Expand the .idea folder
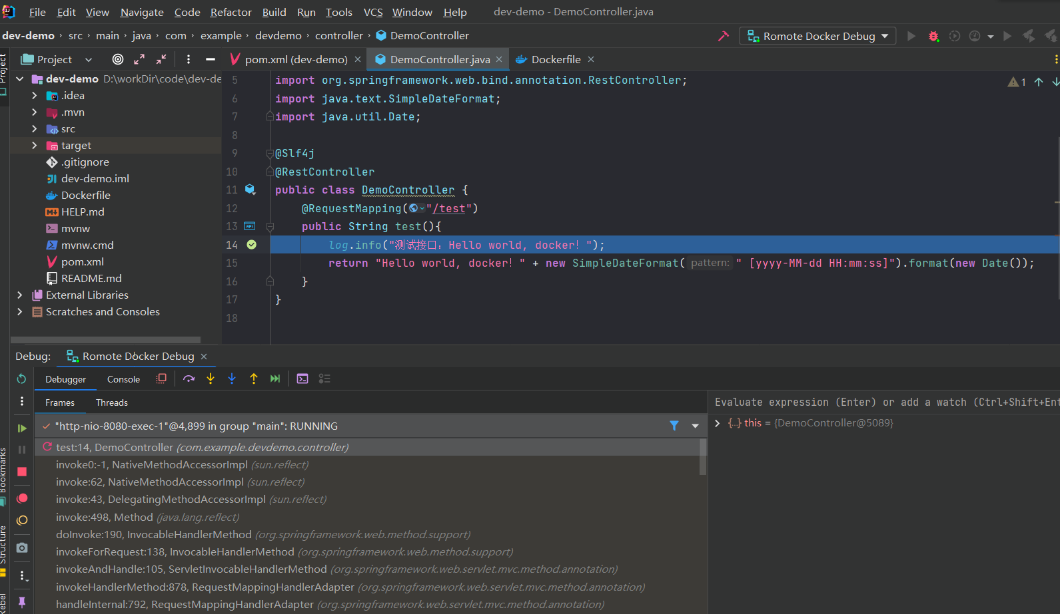This screenshot has height=614, width=1060. pos(35,95)
